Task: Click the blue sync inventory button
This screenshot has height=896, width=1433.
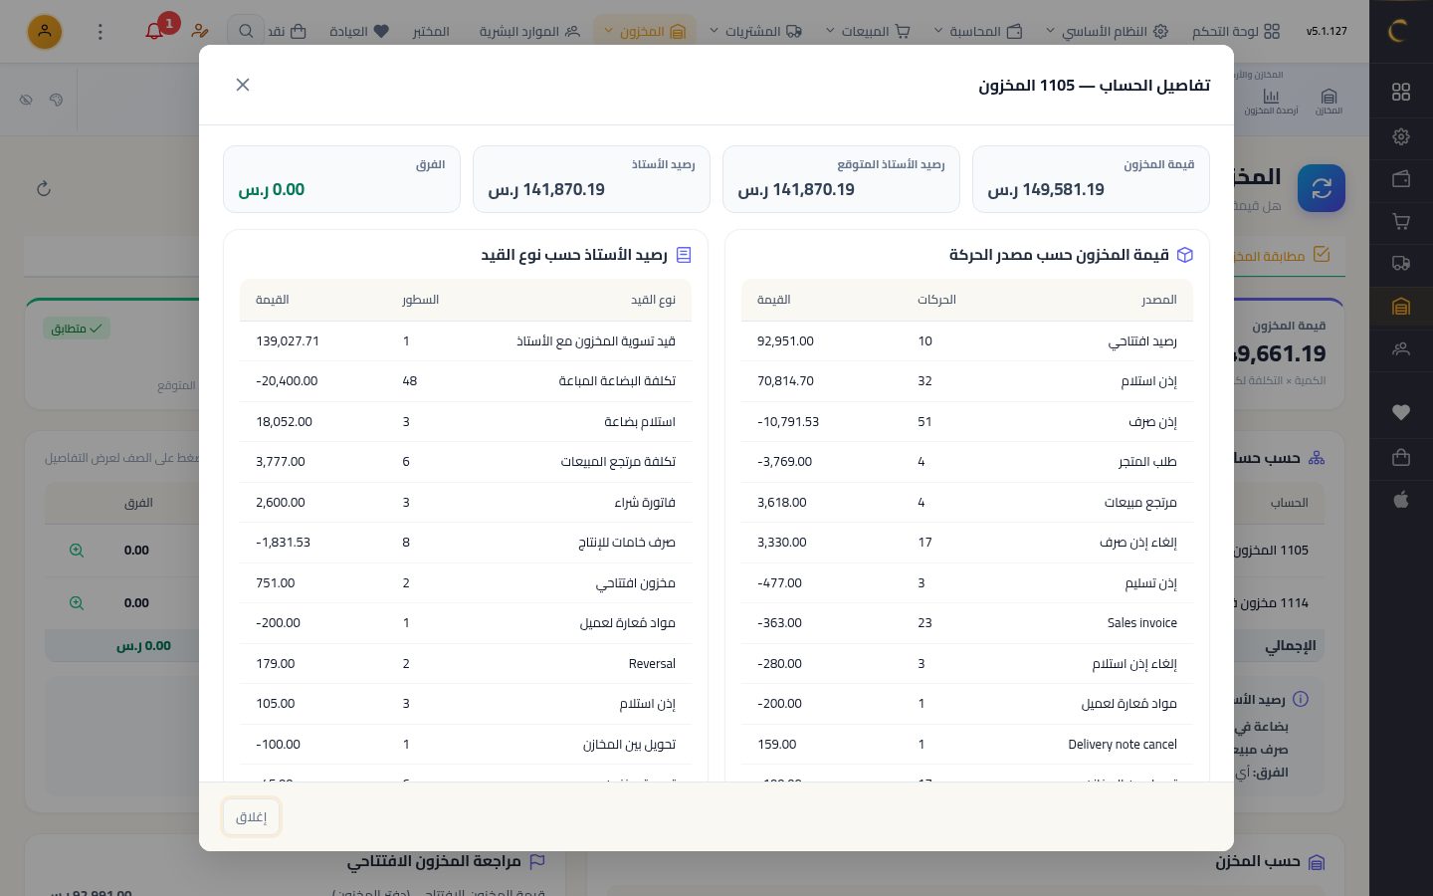Action: [1322, 188]
